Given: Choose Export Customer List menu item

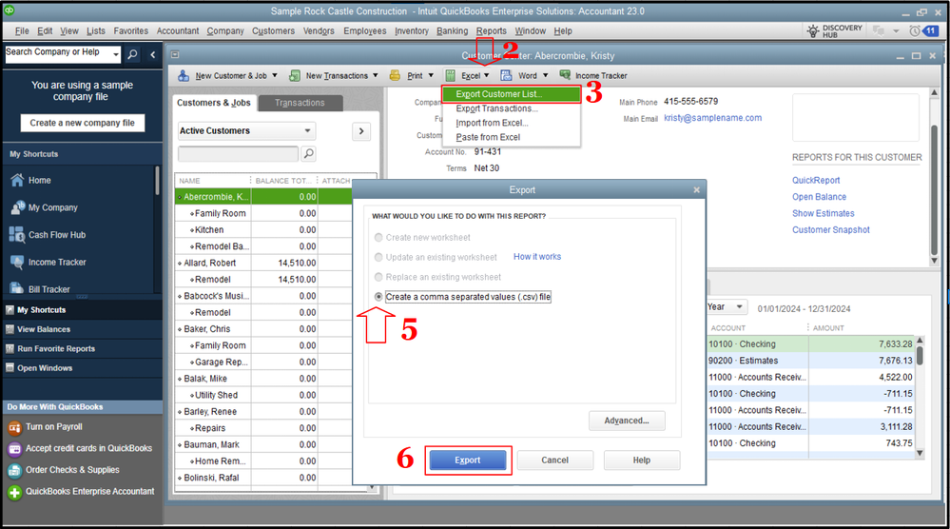Looking at the screenshot, I should point(511,94).
